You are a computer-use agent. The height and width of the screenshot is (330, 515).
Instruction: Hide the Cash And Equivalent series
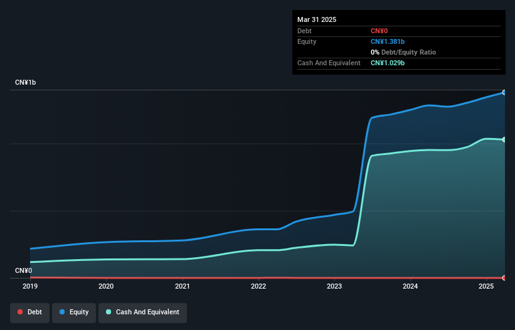(x=142, y=312)
